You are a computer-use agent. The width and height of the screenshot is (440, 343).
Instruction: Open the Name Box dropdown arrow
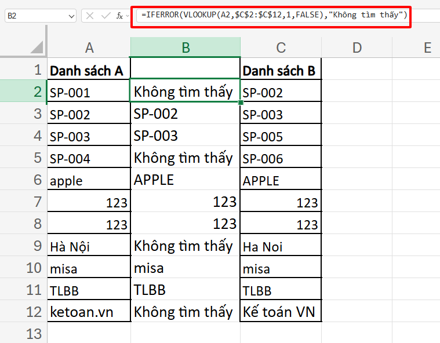(71, 16)
